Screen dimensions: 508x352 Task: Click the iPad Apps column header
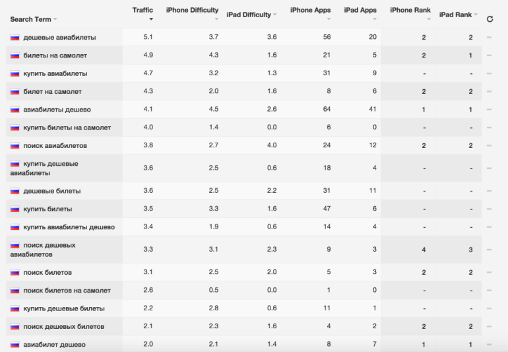pos(360,10)
